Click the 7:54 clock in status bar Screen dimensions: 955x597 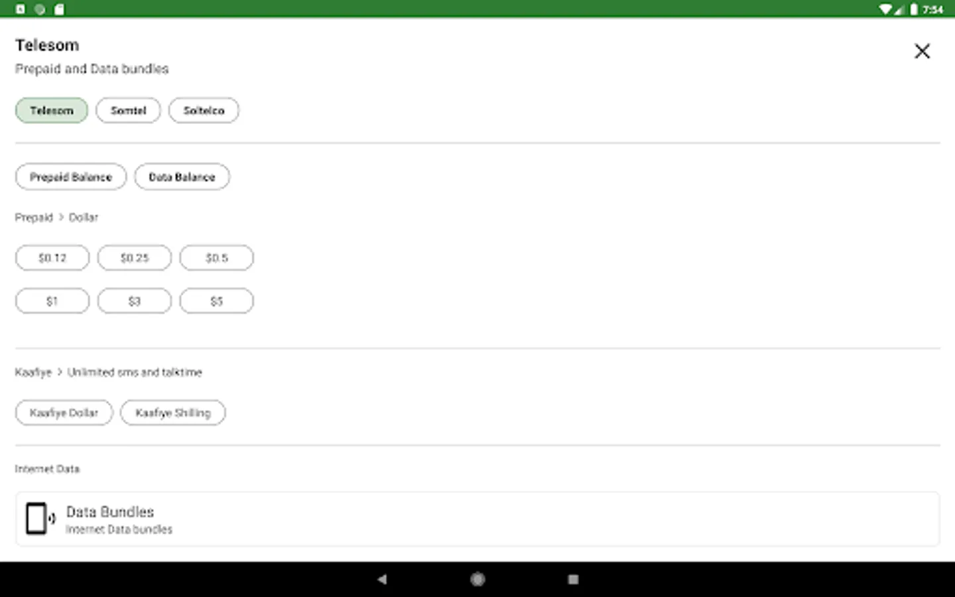(x=933, y=9)
